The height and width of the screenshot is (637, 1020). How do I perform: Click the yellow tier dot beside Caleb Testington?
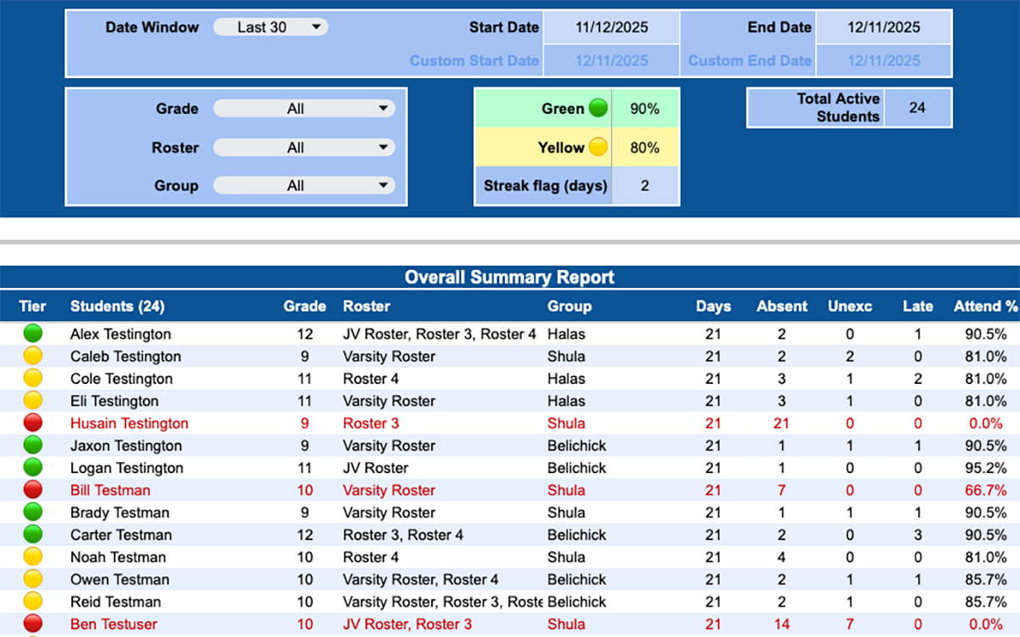coord(32,356)
